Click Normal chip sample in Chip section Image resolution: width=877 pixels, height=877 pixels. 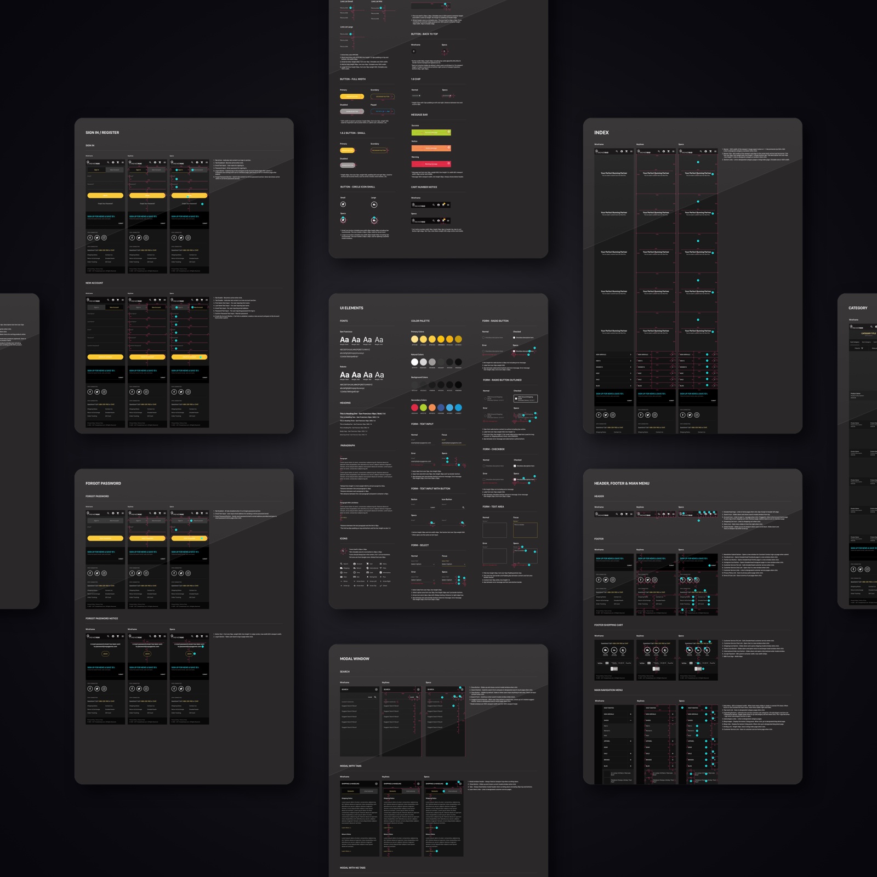(x=416, y=95)
